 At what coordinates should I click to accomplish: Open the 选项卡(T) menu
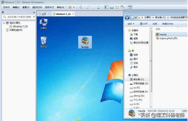50,7
